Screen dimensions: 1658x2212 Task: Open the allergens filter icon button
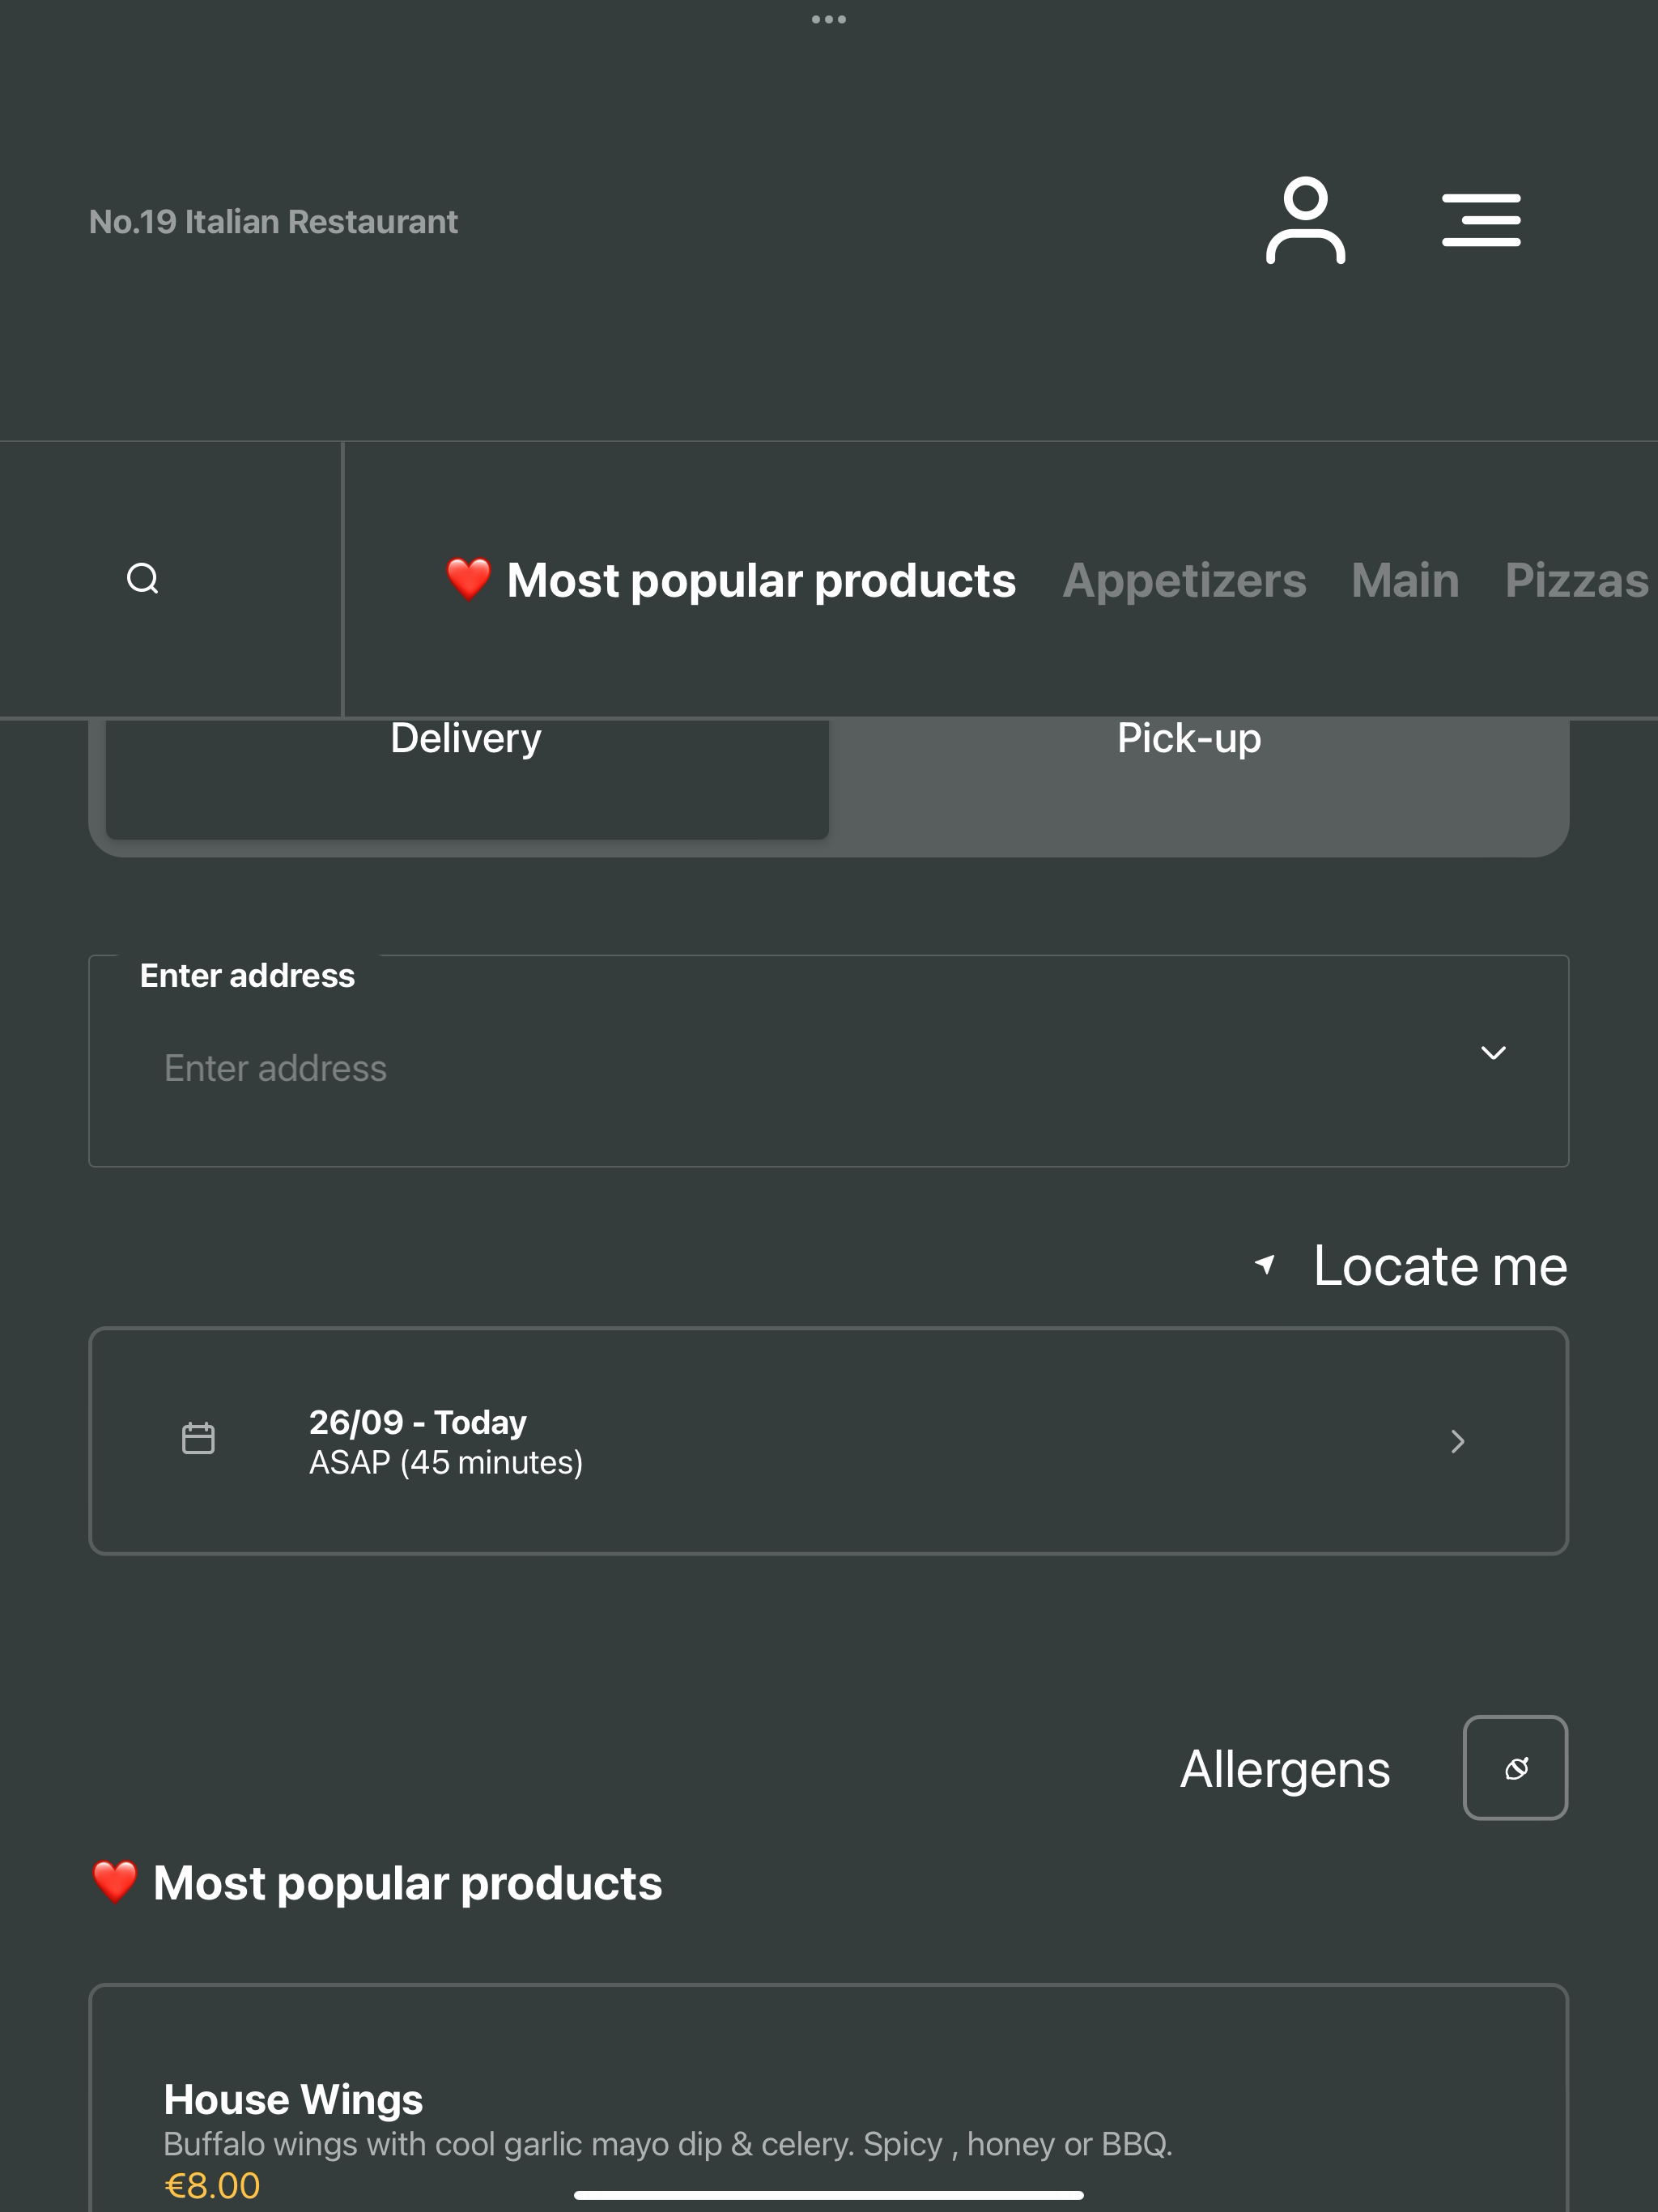click(x=1515, y=1768)
